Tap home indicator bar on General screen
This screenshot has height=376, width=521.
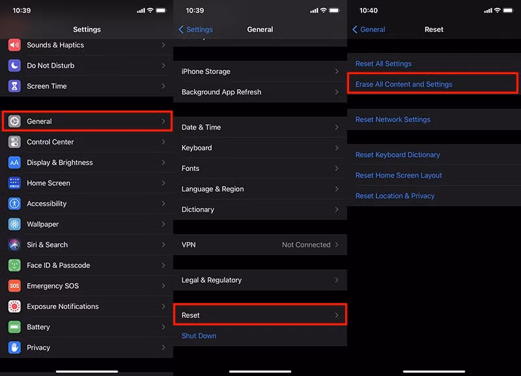click(260, 371)
